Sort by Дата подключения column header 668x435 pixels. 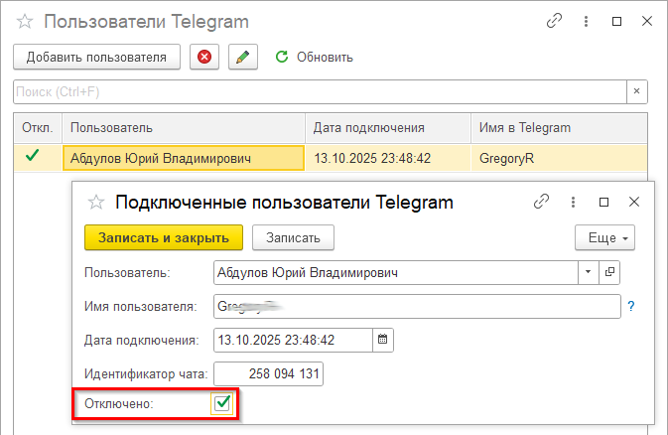pos(386,127)
